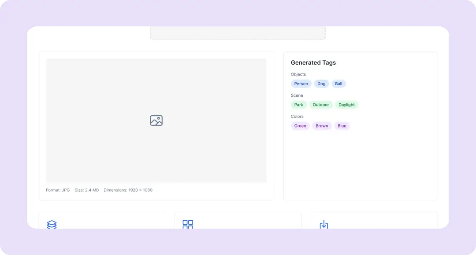This screenshot has height=255, width=476.
Task: Click the download arrow icon
Action: click(324, 224)
